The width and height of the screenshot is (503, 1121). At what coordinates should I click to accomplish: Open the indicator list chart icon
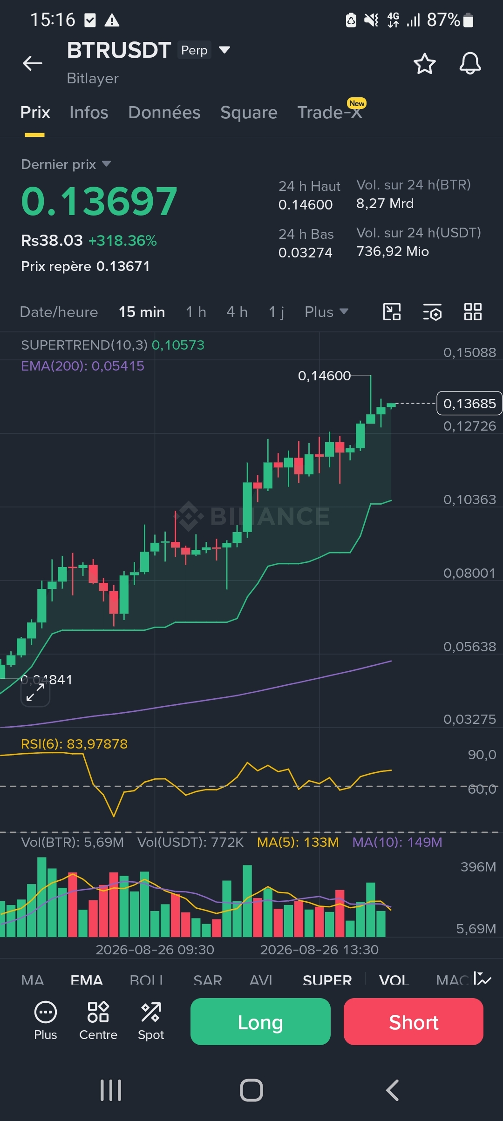coord(483,979)
